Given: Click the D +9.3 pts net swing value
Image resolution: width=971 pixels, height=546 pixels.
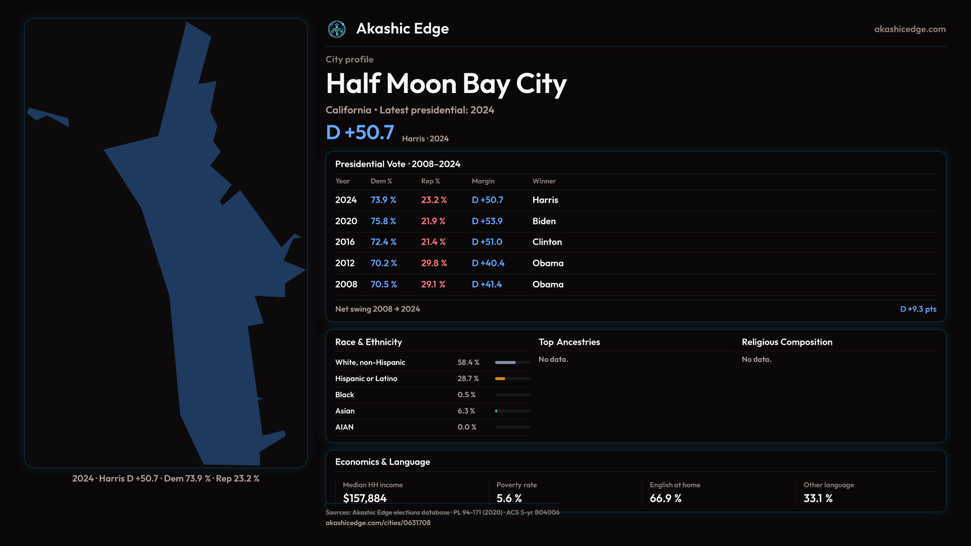Looking at the screenshot, I should (918, 309).
